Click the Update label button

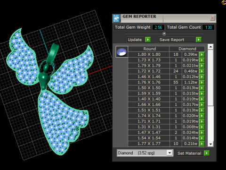point(136,40)
